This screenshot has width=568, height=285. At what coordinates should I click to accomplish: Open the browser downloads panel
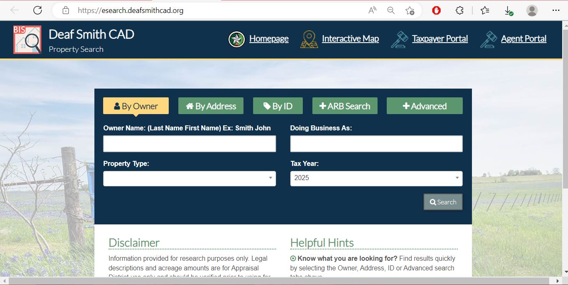point(508,10)
